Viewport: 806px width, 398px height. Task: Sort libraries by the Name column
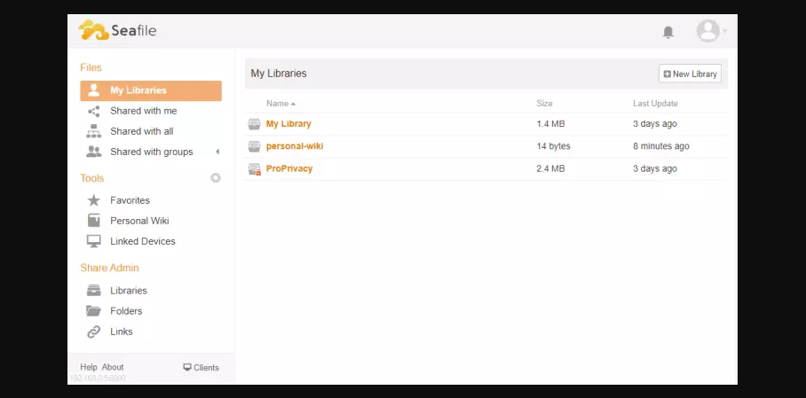click(x=278, y=104)
